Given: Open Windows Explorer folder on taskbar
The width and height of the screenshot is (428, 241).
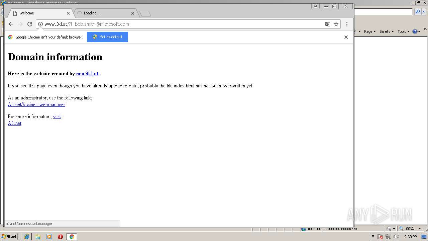Looking at the screenshot, I should coord(38,237).
